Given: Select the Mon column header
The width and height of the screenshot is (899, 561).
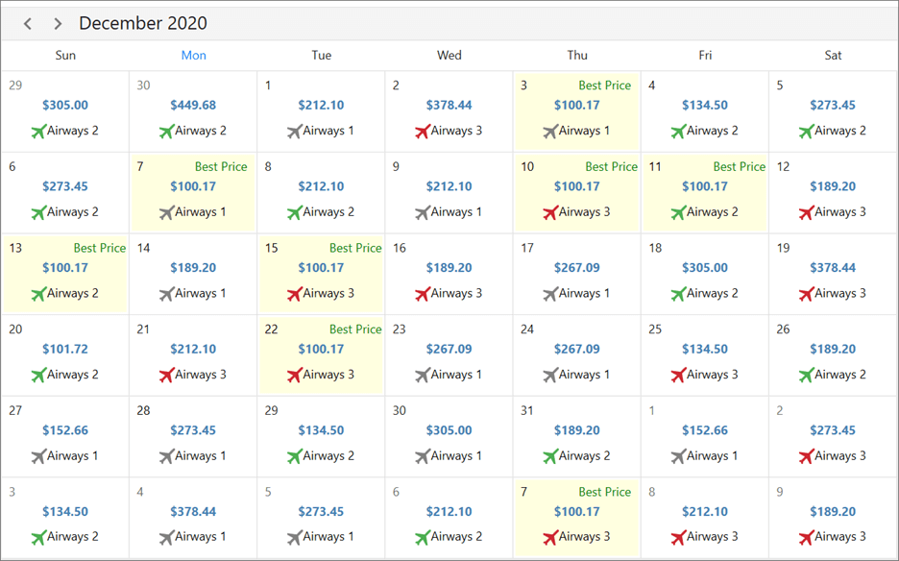Looking at the screenshot, I should pos(193,56).
